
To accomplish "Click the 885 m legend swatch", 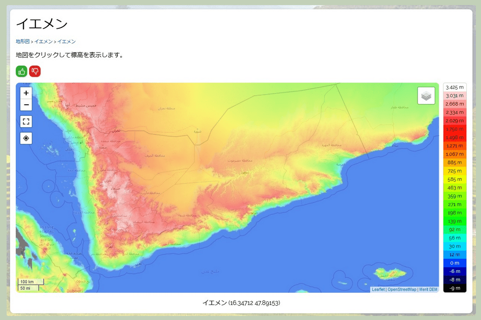I will (455, 163).
